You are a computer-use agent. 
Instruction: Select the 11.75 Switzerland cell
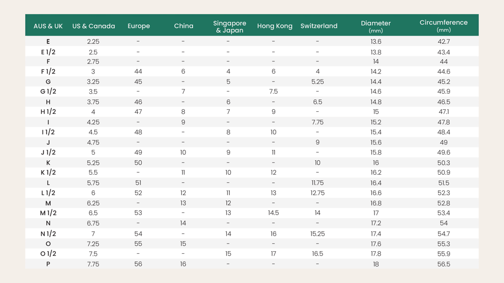point(318,183)
